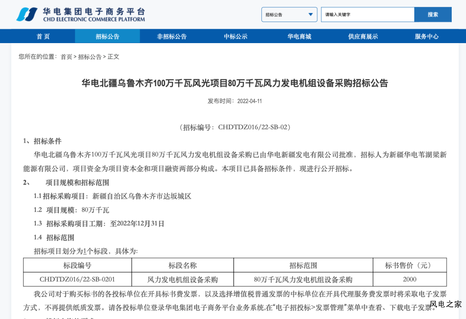Click table cell CHDTDZ016/22-SB-0201
The image size is (466, 319).
(77, 279)
